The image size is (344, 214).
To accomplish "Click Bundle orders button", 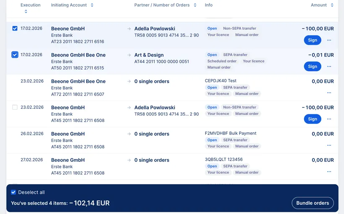I will point(313,203).
